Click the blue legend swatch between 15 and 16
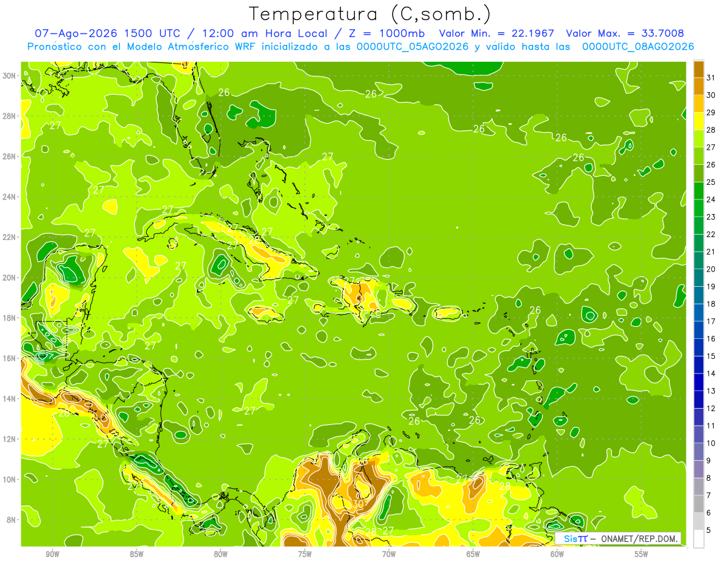This screenshot has height=562, width=727. 699,347
